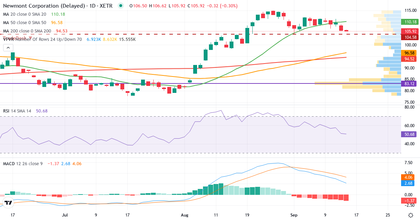Select the MACD 12 26 close legend
Screen dimensions: 420x220
click(23, 164)
